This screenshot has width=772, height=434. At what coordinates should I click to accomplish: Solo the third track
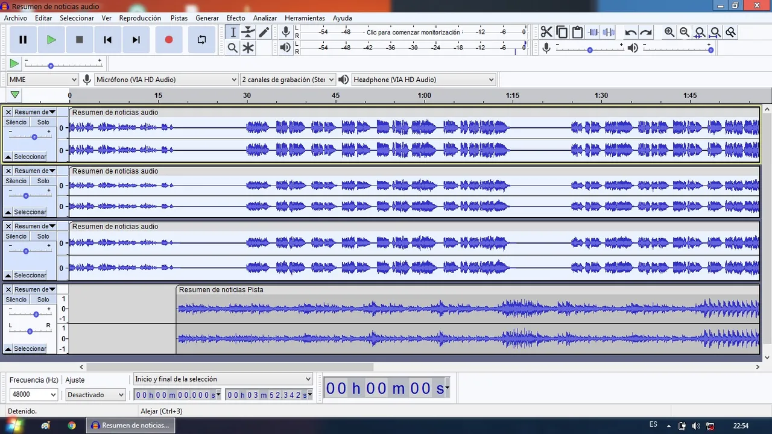43,236
